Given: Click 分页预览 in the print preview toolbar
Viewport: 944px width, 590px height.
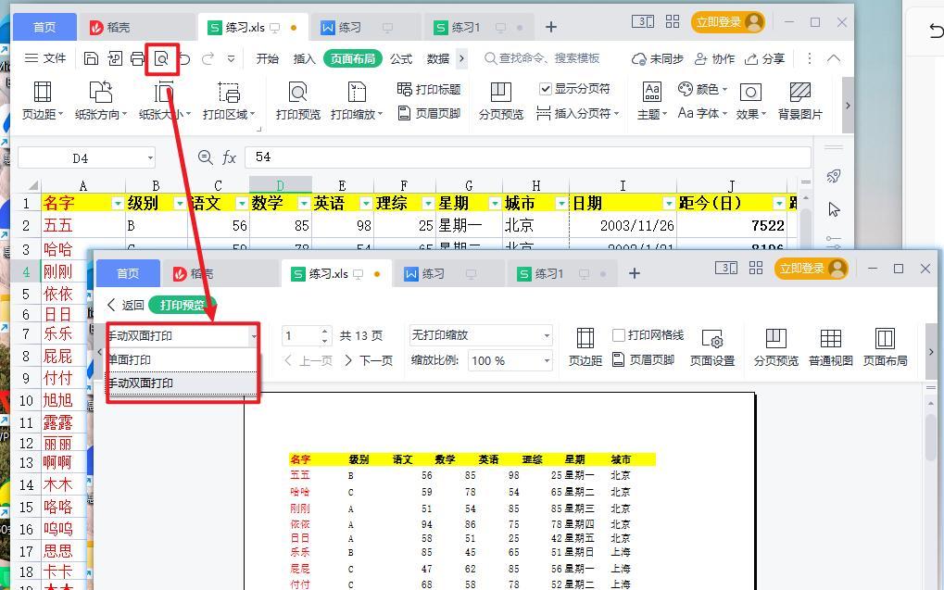Looking at the screenshot, I should 776,347.
